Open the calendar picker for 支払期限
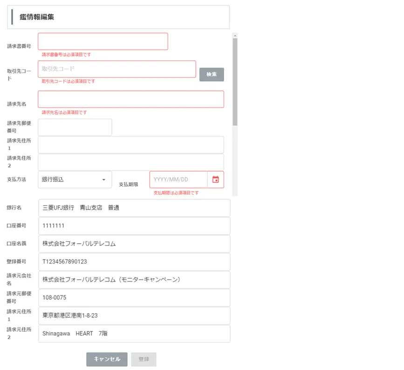 point(216,179)
